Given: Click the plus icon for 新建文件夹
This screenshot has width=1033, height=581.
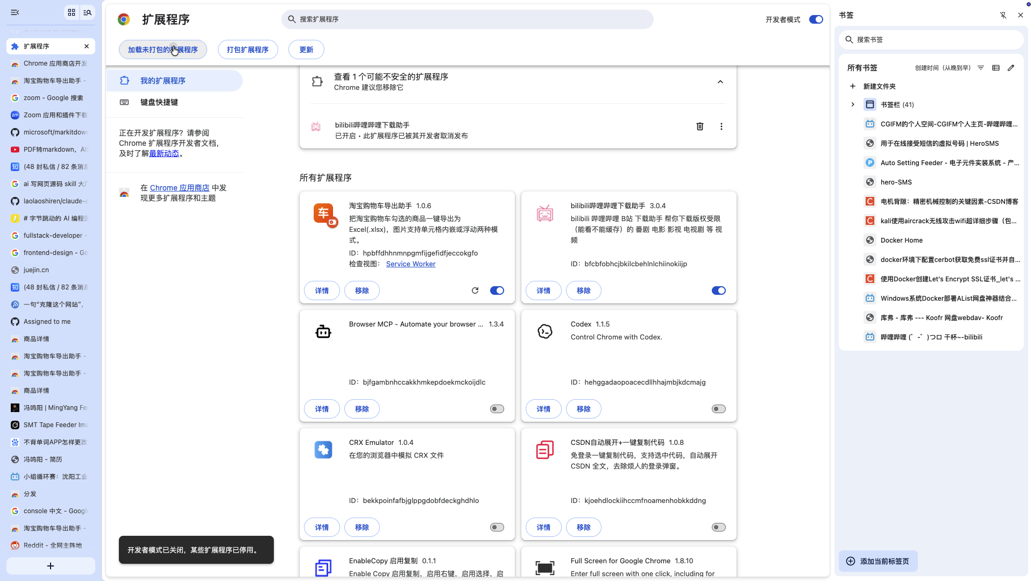Looking at the screenshot, I should tap(853, 86).
